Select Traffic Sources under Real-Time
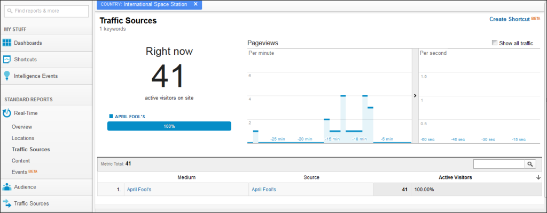The image size is (547, 213). coord(30,149)
